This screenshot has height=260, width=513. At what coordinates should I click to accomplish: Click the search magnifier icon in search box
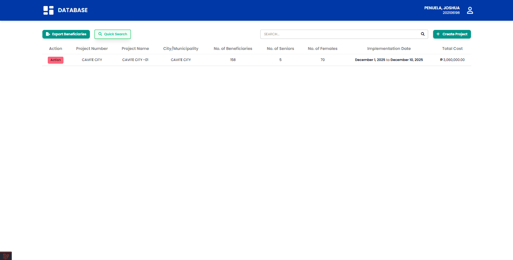[423, 34]
